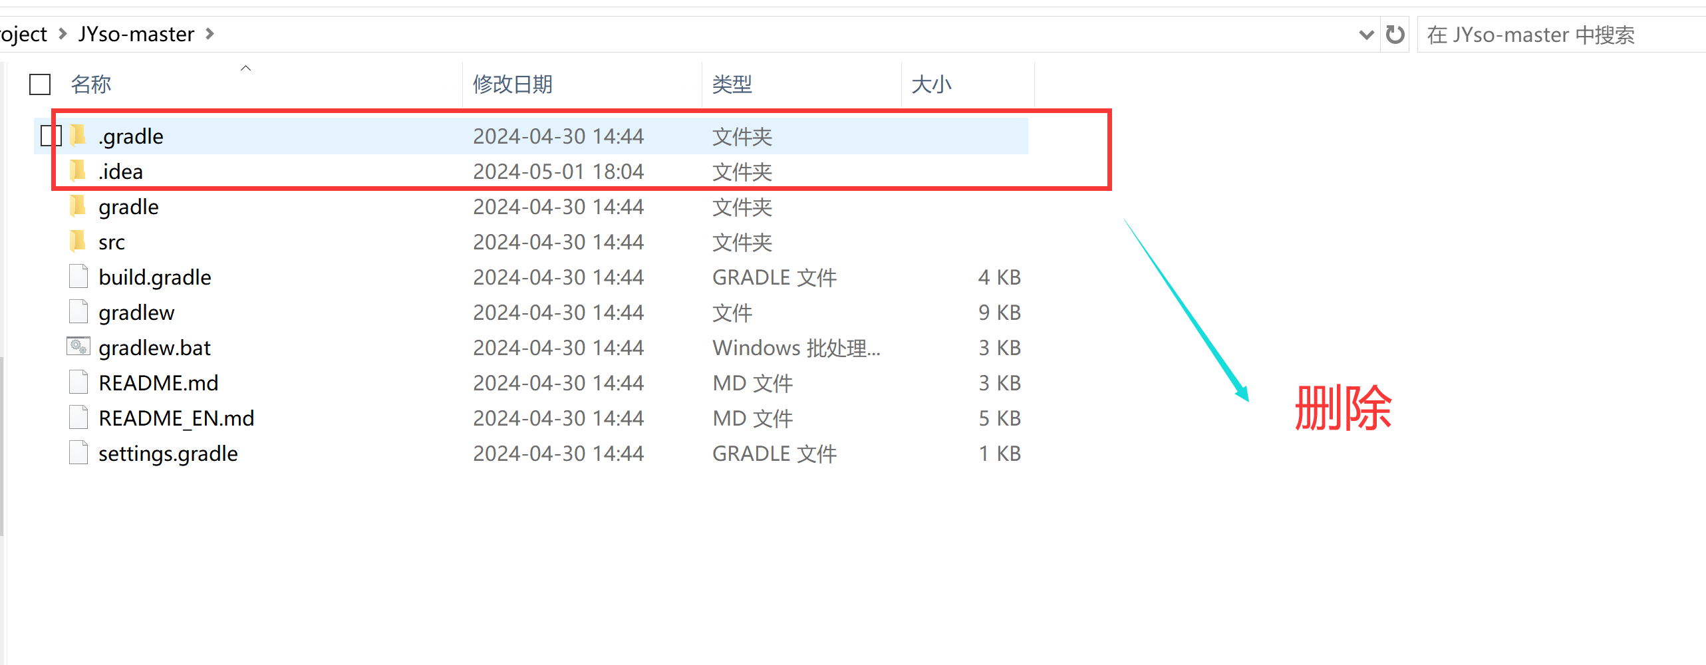Click the 文件夹 type of the src folder
This screenshot has height=665, width=1706.
click(x=742, y=242)
